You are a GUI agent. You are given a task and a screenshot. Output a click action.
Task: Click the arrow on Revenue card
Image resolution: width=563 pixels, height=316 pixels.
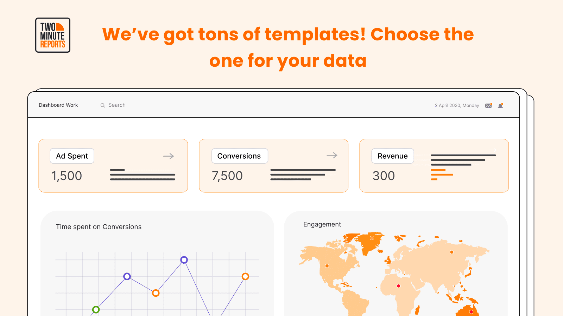pyautogui.click(x=493, y=150)
